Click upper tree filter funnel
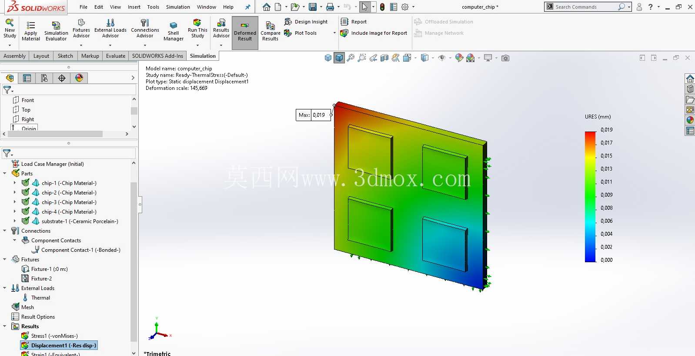The width and height of the screenshot is (695, 356). click(8, 90)
